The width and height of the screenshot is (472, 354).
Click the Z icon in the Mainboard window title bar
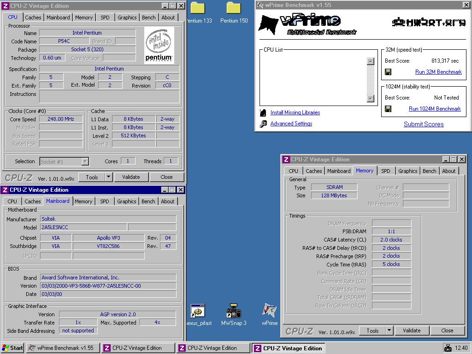(x=5, y=190)
